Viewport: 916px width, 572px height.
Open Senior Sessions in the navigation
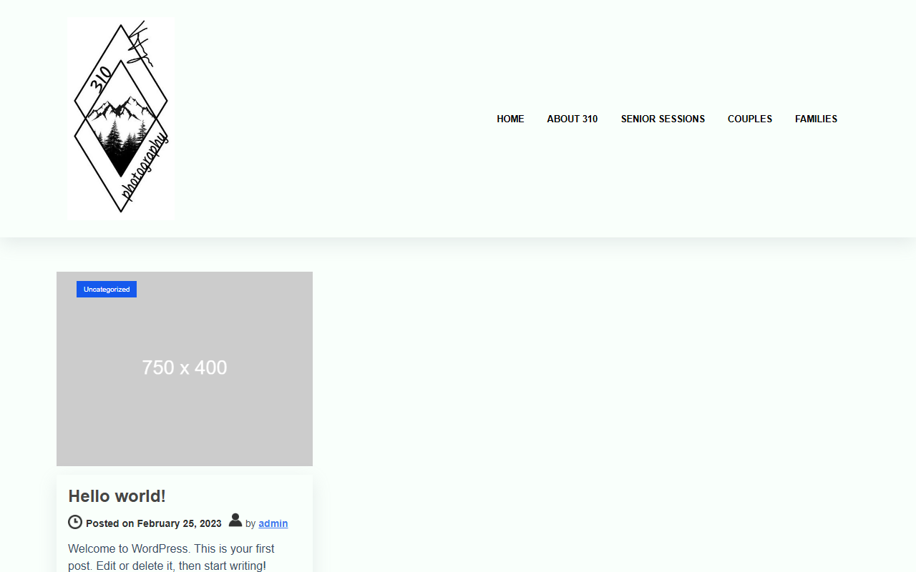(663, 119)
